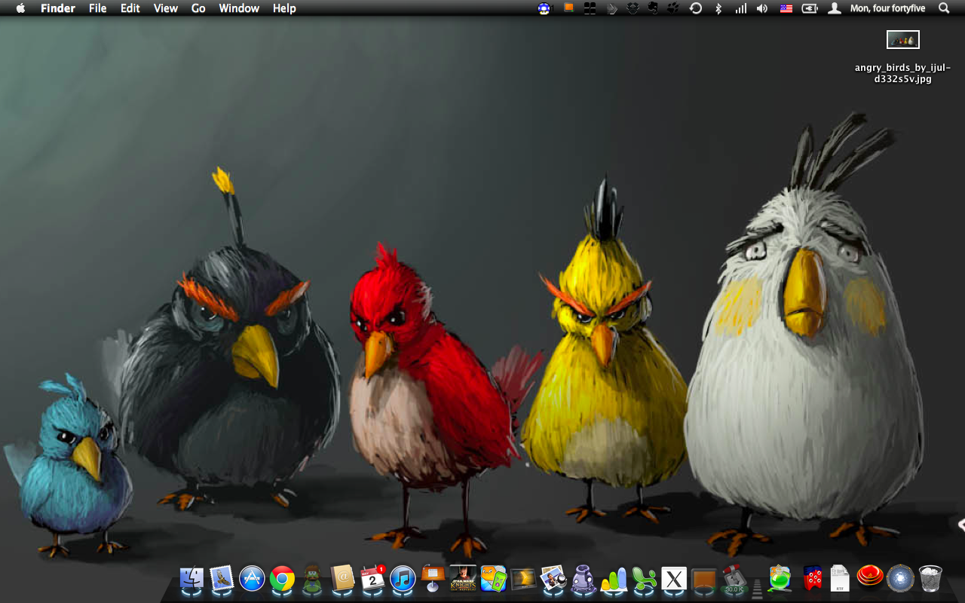
Task: Open the Edit menu
Action: [x=130, y=8]
